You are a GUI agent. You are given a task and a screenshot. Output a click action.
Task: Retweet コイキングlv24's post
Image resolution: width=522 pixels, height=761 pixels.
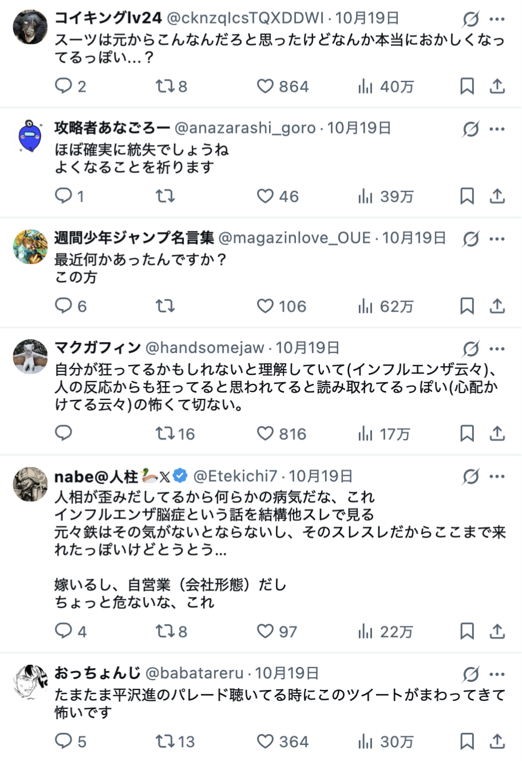165,86
